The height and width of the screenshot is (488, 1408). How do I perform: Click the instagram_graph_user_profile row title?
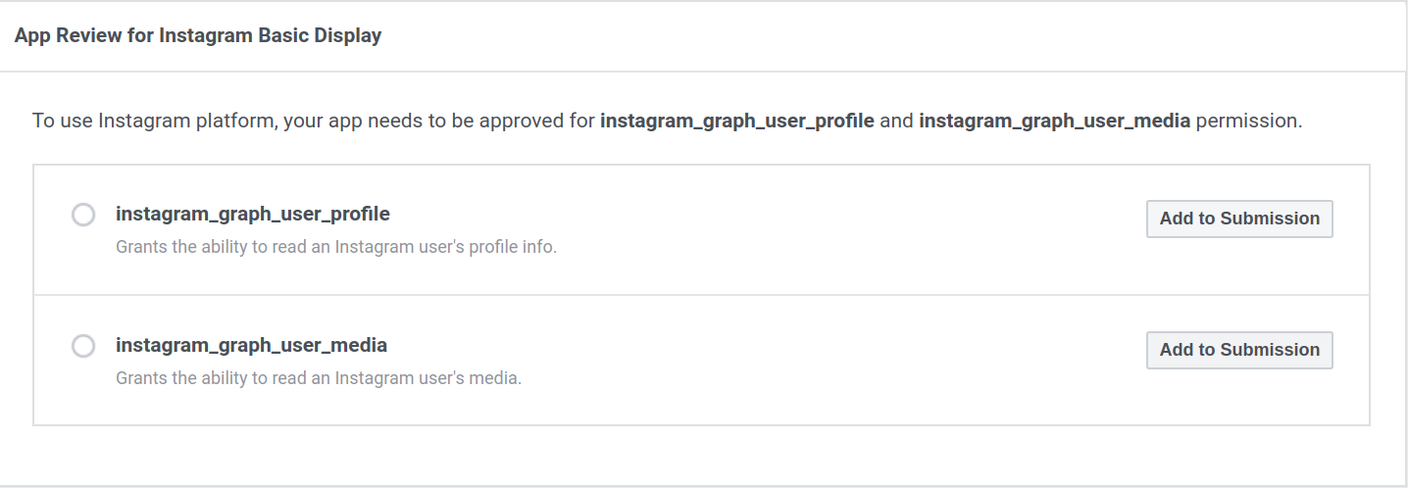click(253, 214)
